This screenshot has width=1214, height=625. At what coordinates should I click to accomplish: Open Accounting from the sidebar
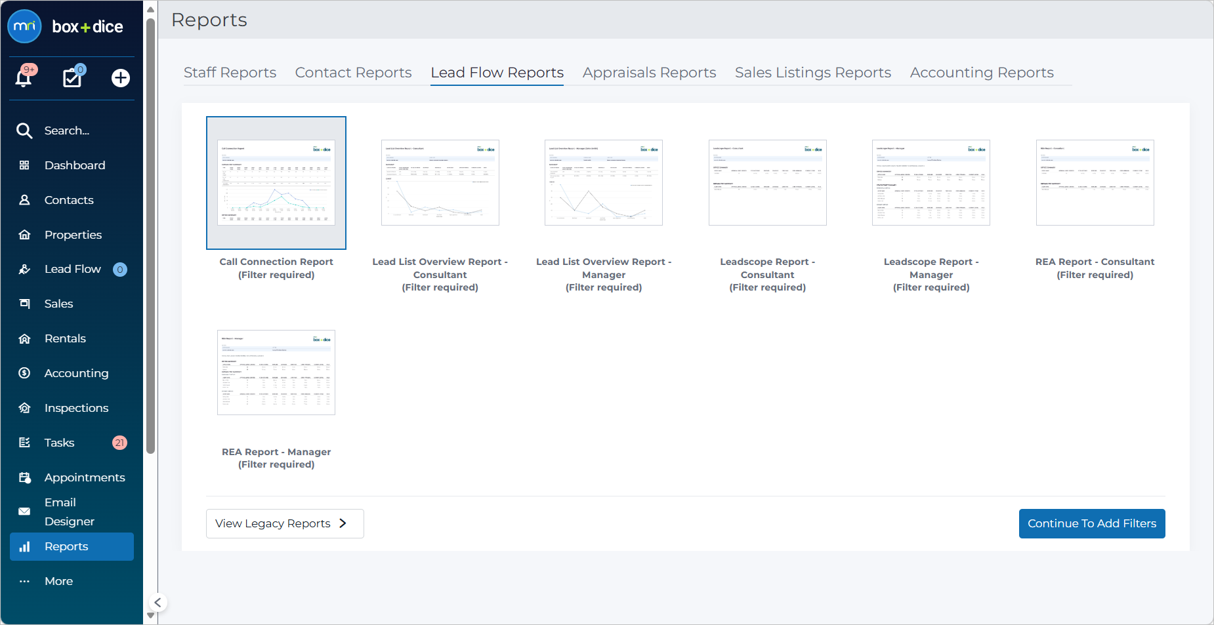tap(72, 373)
